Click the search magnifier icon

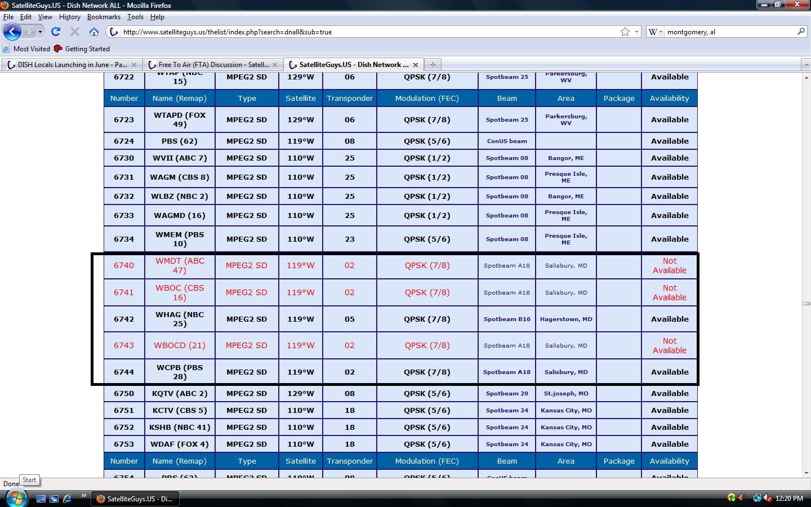(801, 32)
